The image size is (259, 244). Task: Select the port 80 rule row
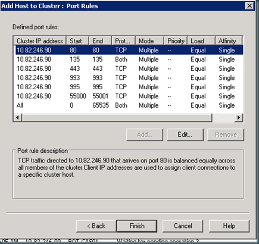(x=129, y=50)
